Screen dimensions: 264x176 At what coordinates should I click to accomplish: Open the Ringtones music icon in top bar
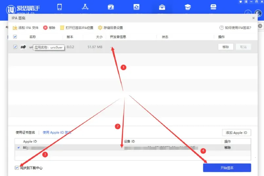tap(111, 7)
